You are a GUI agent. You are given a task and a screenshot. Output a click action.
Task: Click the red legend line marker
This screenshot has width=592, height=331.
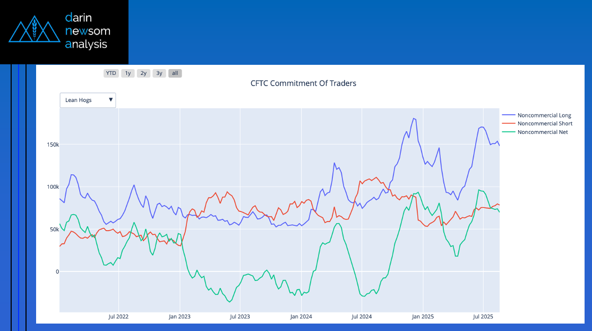[509, 123]
